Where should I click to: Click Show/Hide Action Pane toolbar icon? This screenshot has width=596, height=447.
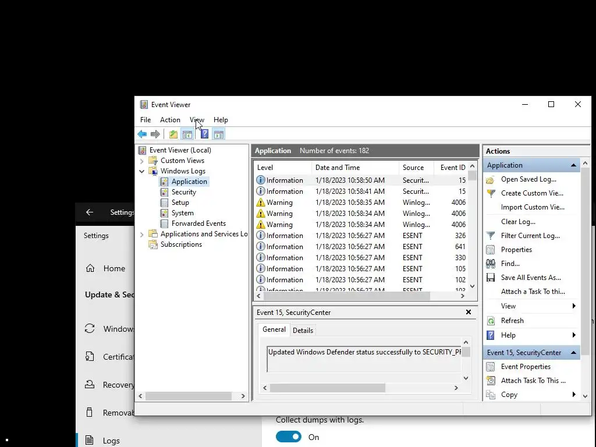pos(219,134)
